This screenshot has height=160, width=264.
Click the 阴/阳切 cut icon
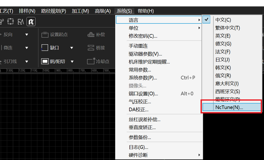[45, 62]
